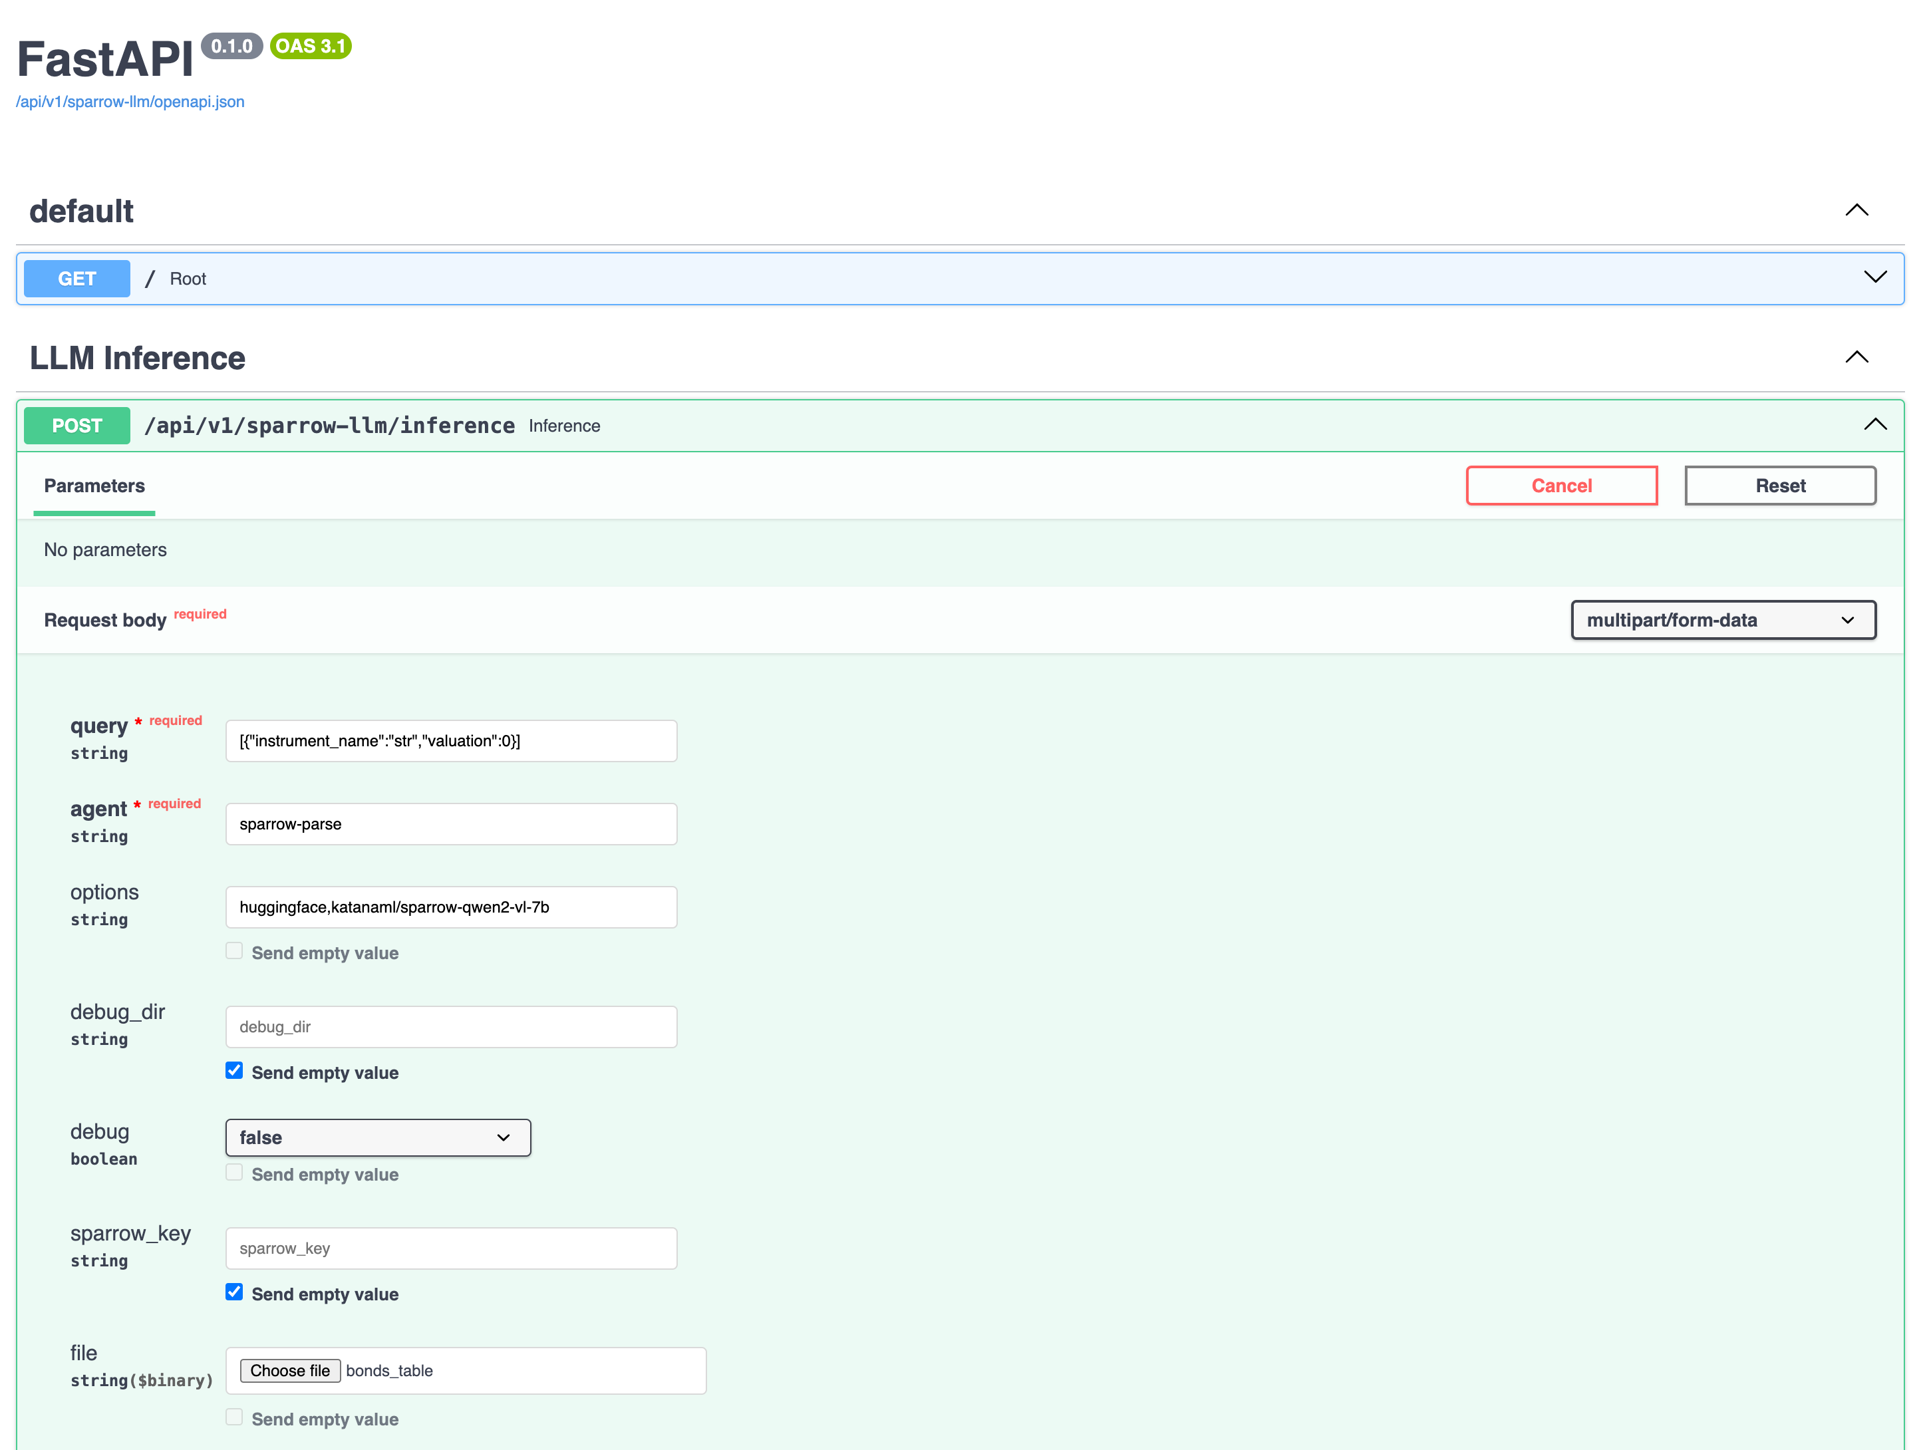The height and width of the screenshot is (1450, 1925).
Task: Open the multipart/form-data content type dropdown
Action: 1722,620
